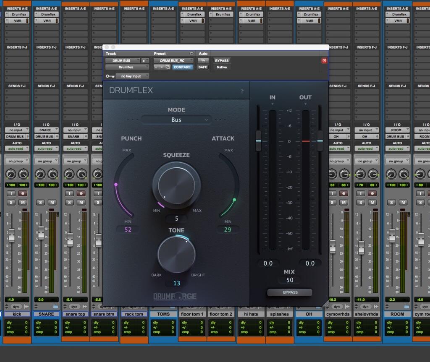Image resolution: width=430 pixels, height=362 pixels.
Task: Mute the ROOM track
Action: click(403, 203)
